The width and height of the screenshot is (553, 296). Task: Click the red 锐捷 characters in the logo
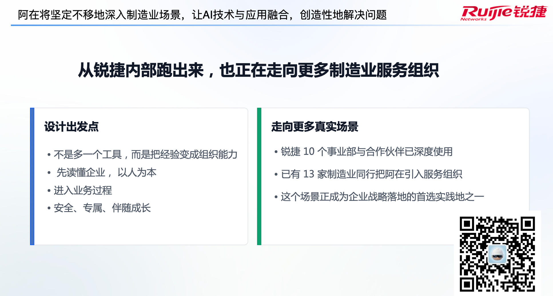(530, 12)
